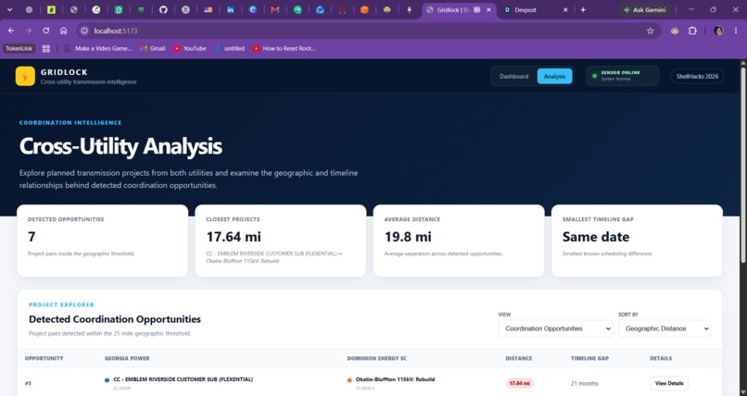Click CC - EMBLEM RIVERSIDE CUSTOMER SUB in row #1
Viewport: 747px width, 396px height.
click(183, 379)
